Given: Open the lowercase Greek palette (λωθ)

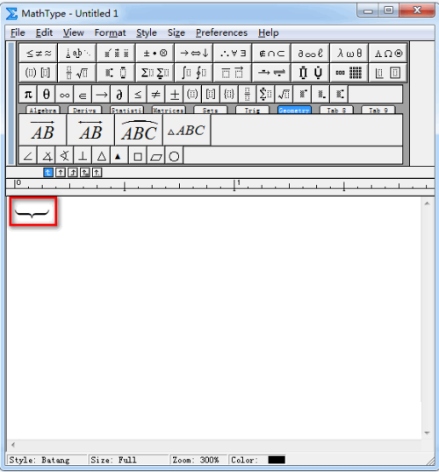Looking at the screenshot, I should tap(349, 54).
